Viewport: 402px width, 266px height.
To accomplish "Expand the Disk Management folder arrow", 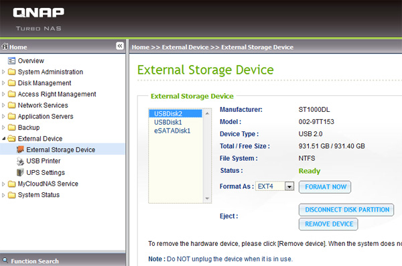I will pyautogui.click(x=3, y=83).
